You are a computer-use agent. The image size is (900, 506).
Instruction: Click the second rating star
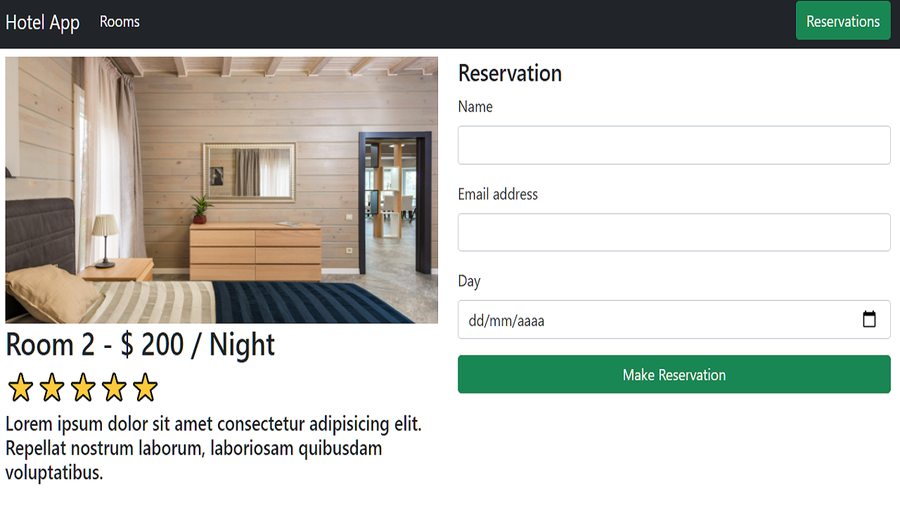click(52, 388)
